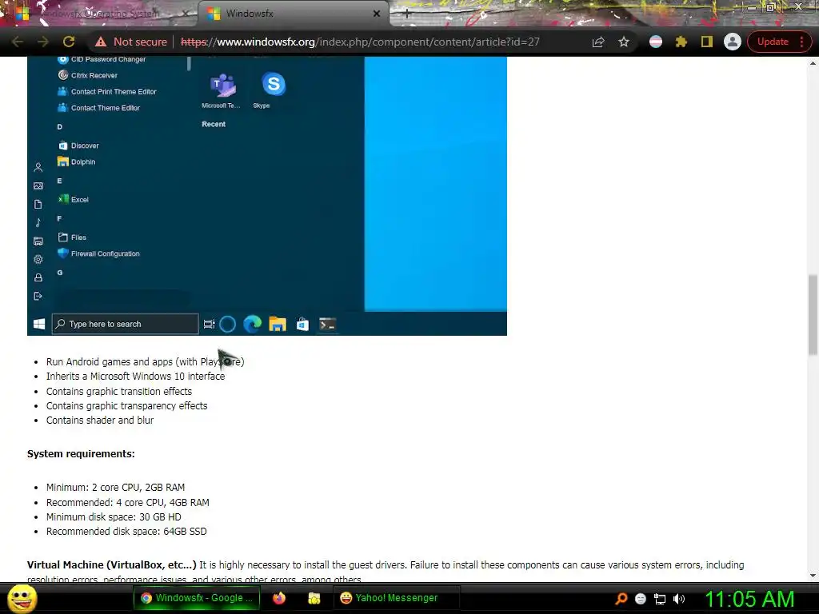Click the Windows Start logo in screenshot
The width and height of the screenshot is (819, 614).
39,325
